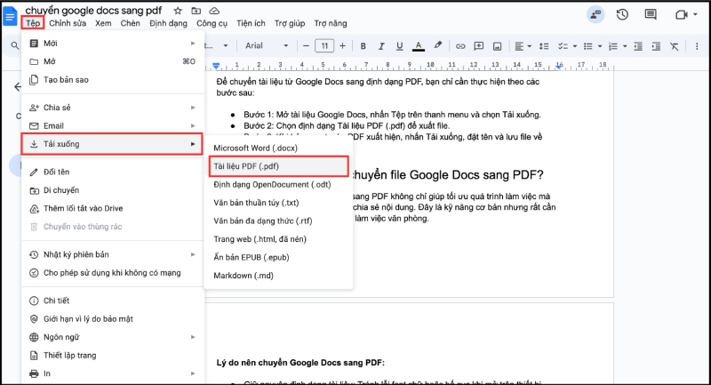
Task: Clear formatting with the toolbar icon
Action: coord(675,46)
